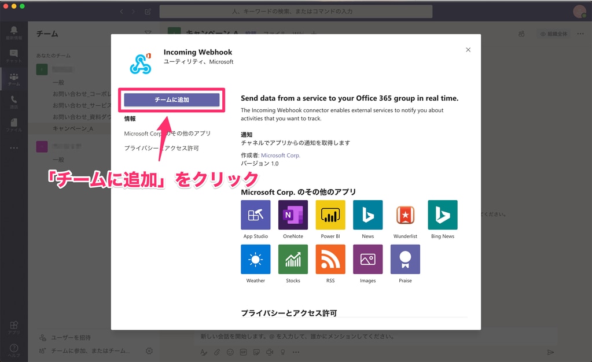Open the Help icon in sidebar
The image size is (592, 362).
click(x=13, y=350)
